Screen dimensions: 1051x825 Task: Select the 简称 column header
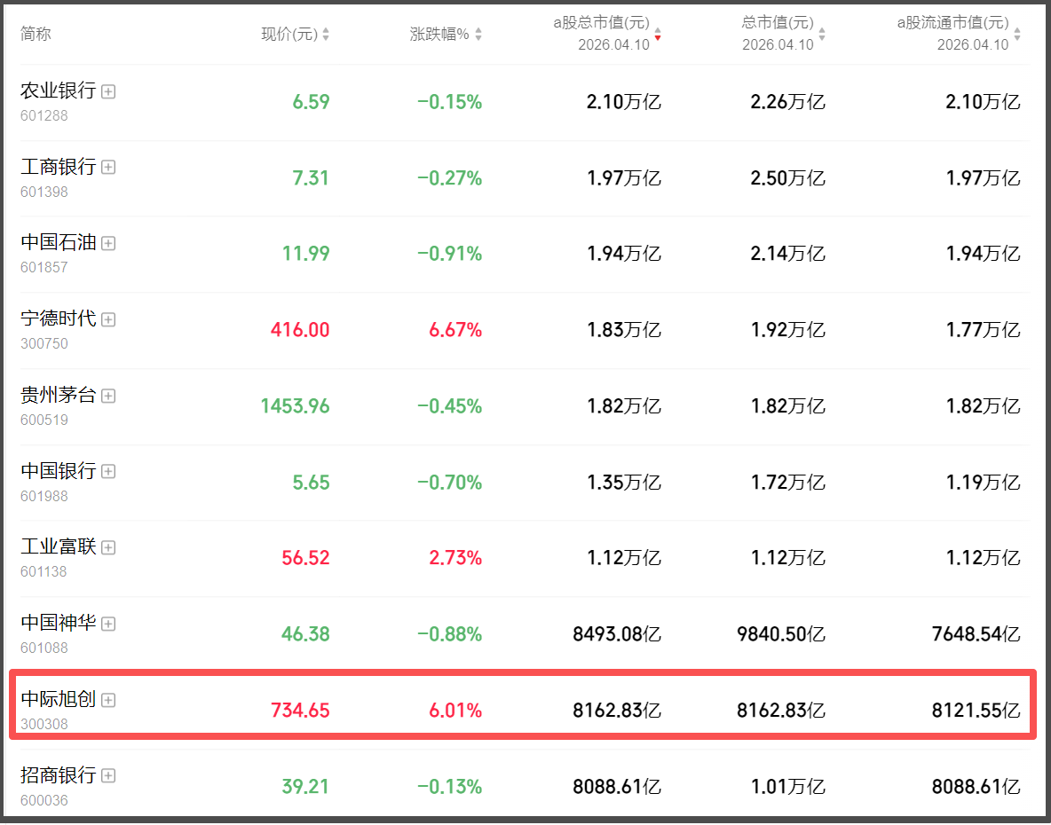pyautogui.click(x=36, y=35)
